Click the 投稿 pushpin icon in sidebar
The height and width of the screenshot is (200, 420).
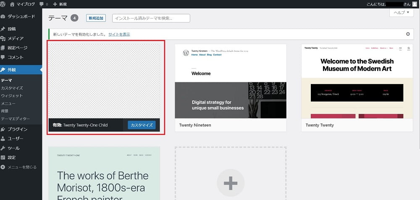[x=3, y=29]
